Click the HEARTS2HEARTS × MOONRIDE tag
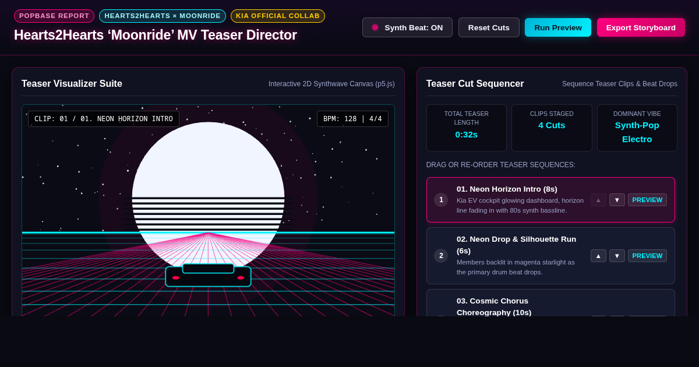This screenshot has width=699, height=367. point(163,16)
